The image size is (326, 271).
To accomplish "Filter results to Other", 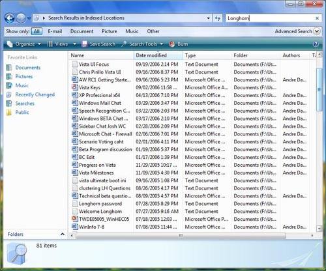I will (153, 31).
